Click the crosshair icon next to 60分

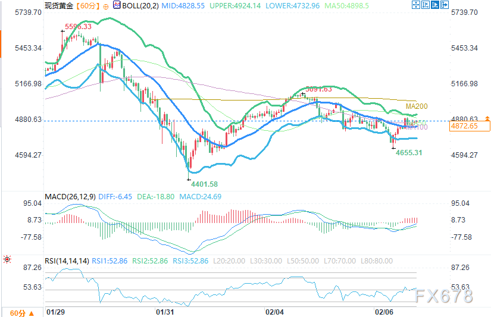[105, 6]
